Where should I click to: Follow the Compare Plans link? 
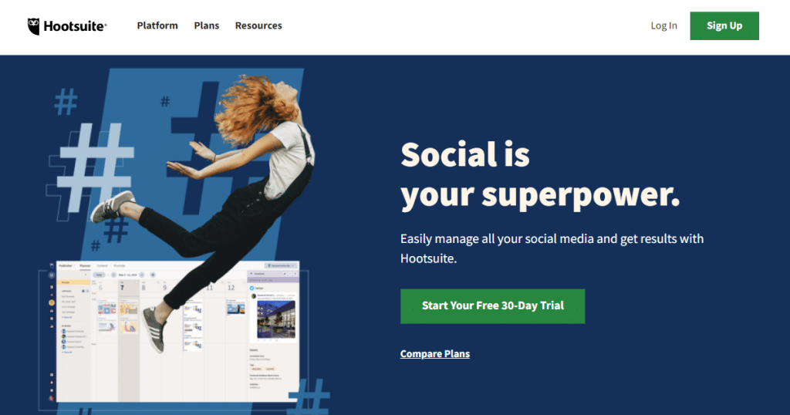(435, 353)
